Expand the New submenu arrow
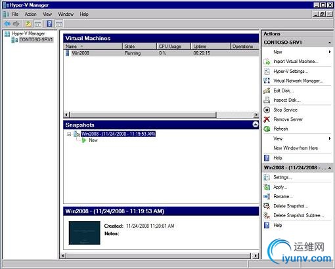 click(x=330, y=52)
